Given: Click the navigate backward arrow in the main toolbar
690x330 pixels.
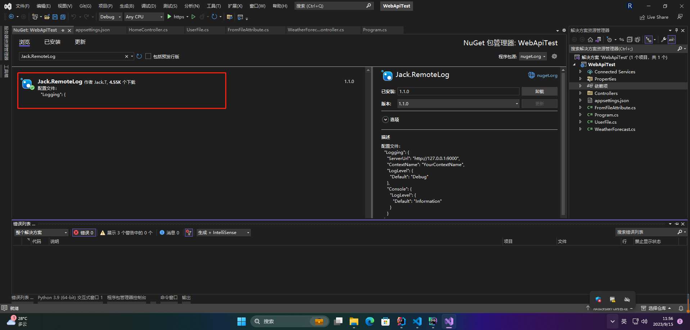Looking at the screenshot, I should point(12,17).
